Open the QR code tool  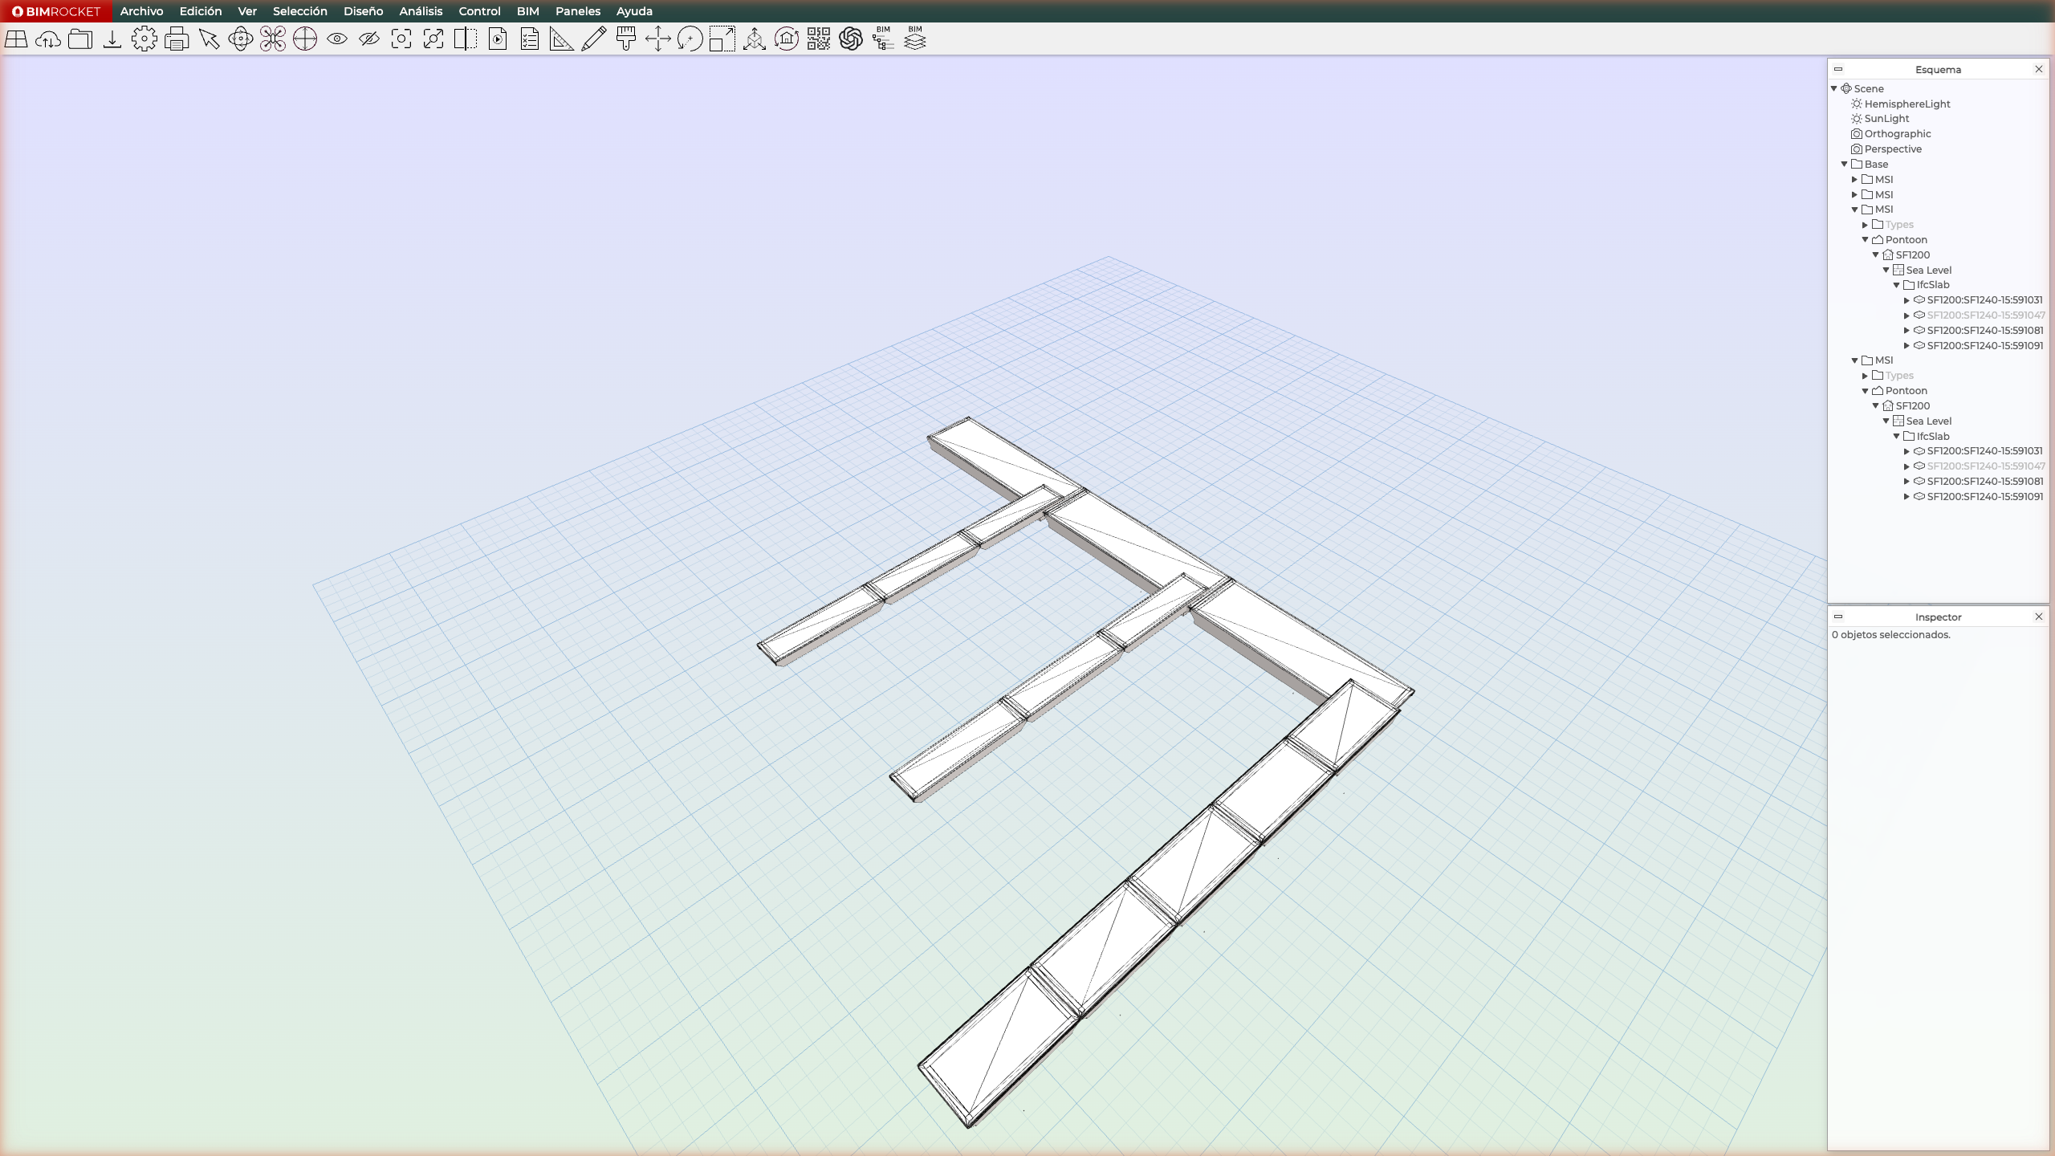click(818, 39)
